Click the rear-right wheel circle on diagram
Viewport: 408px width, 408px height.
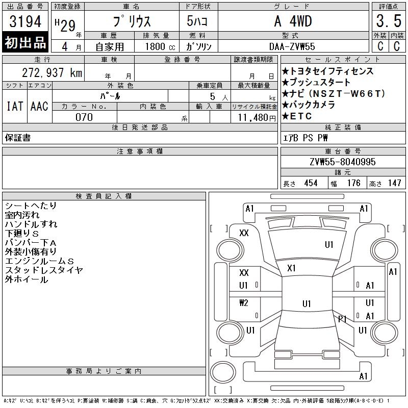click(x=384, y=333)
